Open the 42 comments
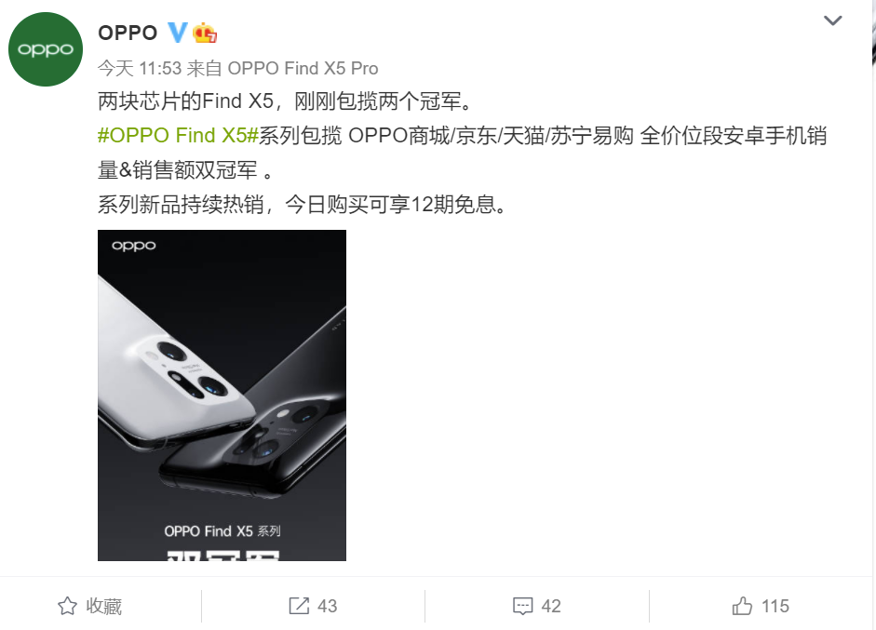This screenshot has height=630, width=876. (x=551, y=606)
